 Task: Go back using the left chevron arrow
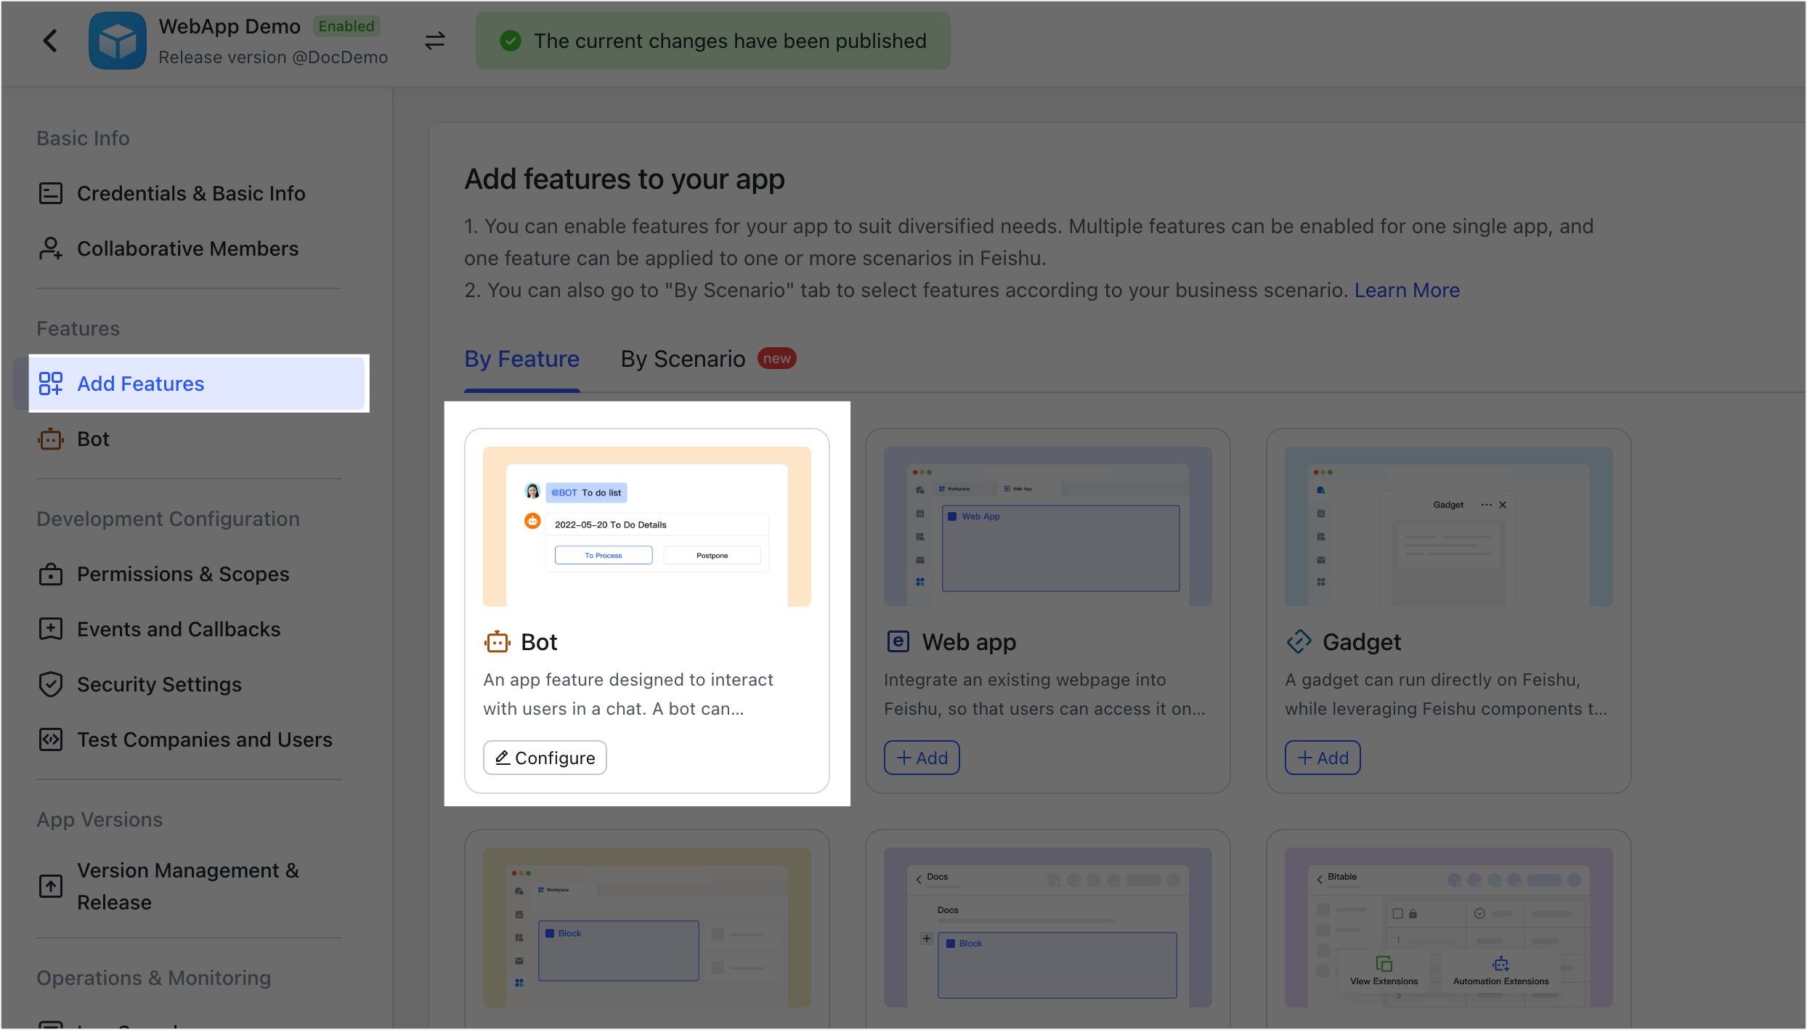pyautogui.click(x=49, y=41)
